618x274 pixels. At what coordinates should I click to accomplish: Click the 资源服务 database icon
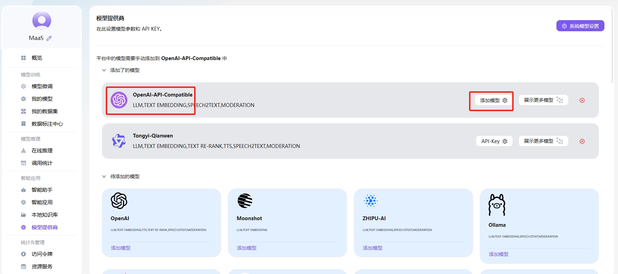24,267
